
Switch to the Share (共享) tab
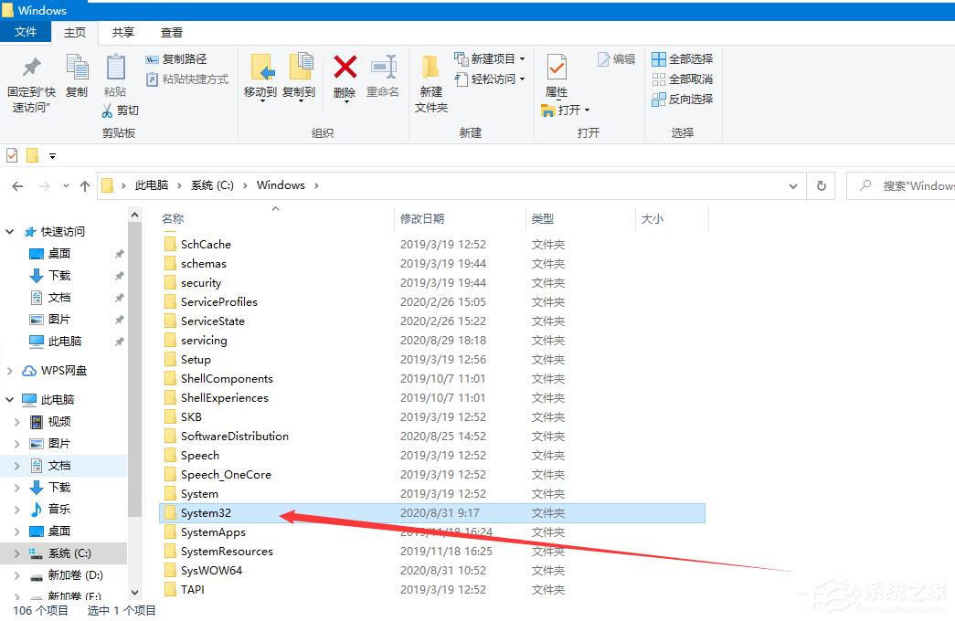coord(123,32)
